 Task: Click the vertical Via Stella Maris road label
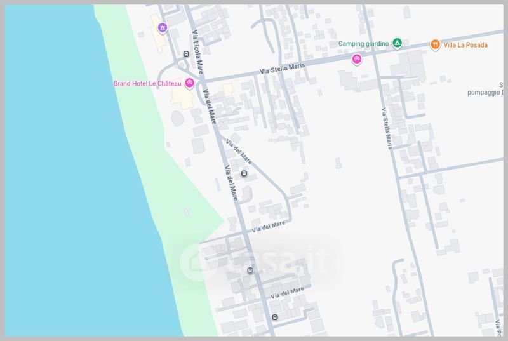pyautogui.click(x=385, y=129)
